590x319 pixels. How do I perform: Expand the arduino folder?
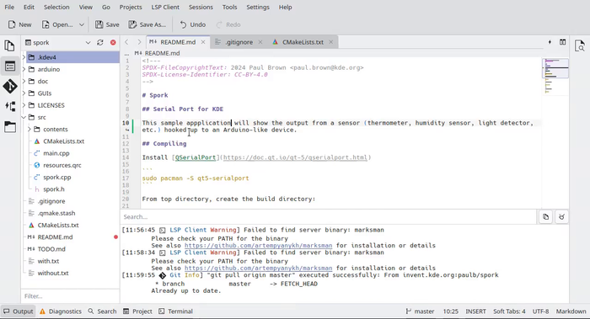pyautogui.click(x=24, y=69)
